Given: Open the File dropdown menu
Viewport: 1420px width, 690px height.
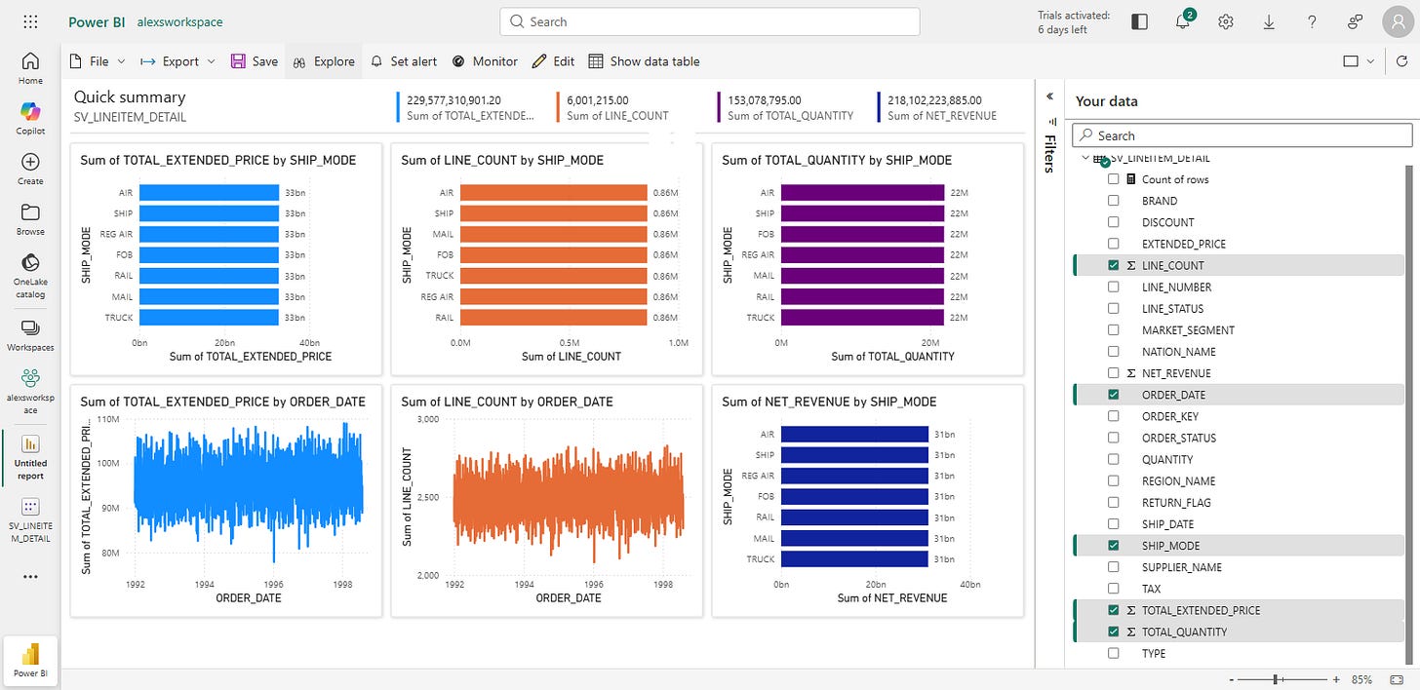Looking at the screenshot, I should [98, 60].
